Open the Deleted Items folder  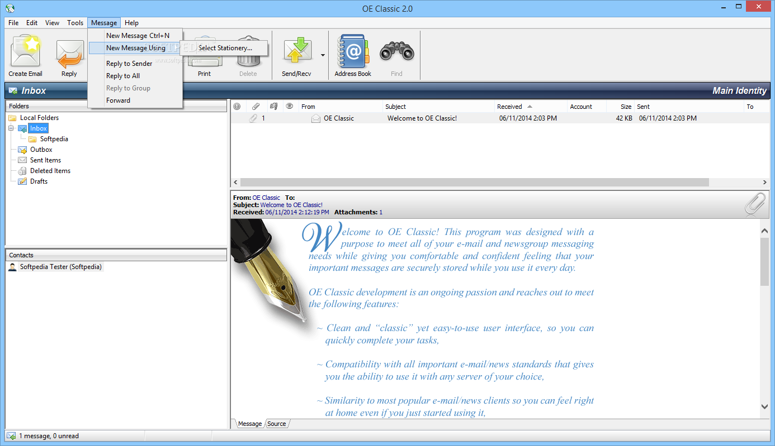50,171
